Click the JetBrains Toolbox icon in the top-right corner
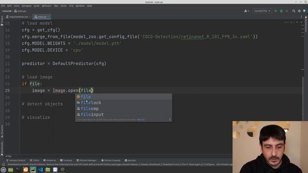Screen dimensions: 308x173 pos(305,11)
